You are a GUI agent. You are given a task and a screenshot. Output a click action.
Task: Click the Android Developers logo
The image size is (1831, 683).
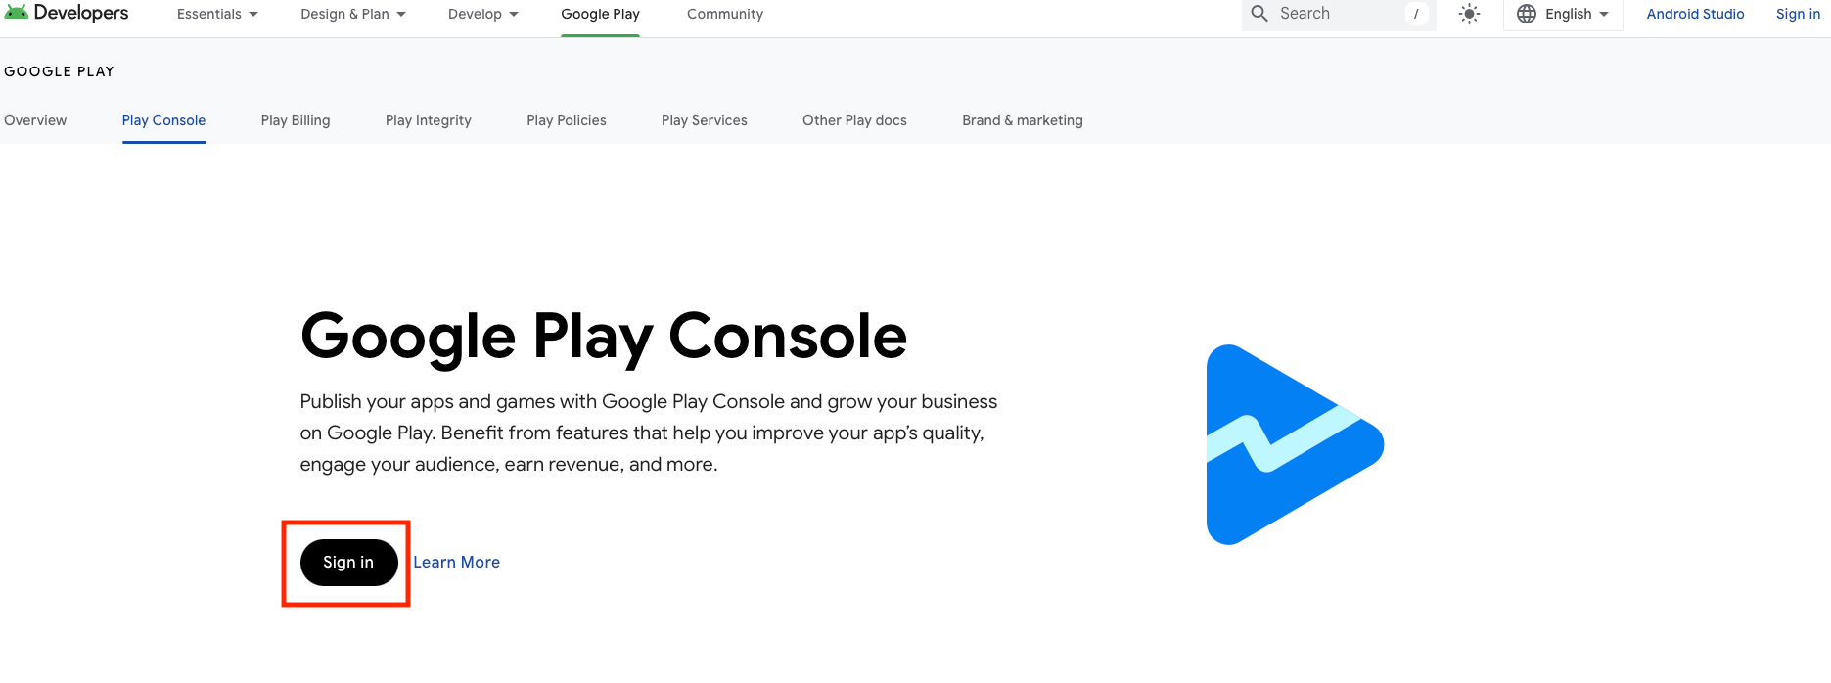coord(67,13)
